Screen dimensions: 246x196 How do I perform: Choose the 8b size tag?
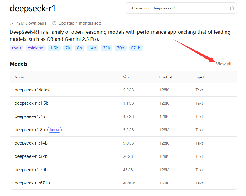79,48
